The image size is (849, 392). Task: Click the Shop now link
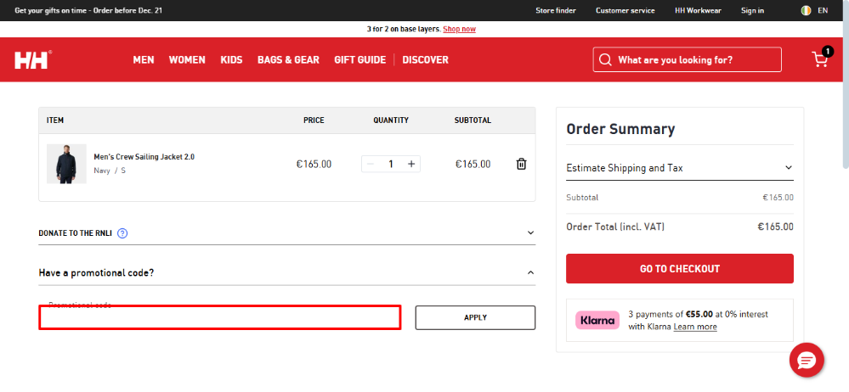[459, 29]
